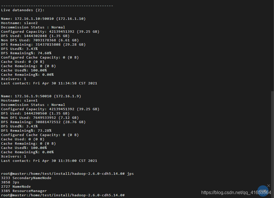Click the Name 172.16.1.10:50010 line
The height and width of the screenshot is (198, 274).
[43, 19]
